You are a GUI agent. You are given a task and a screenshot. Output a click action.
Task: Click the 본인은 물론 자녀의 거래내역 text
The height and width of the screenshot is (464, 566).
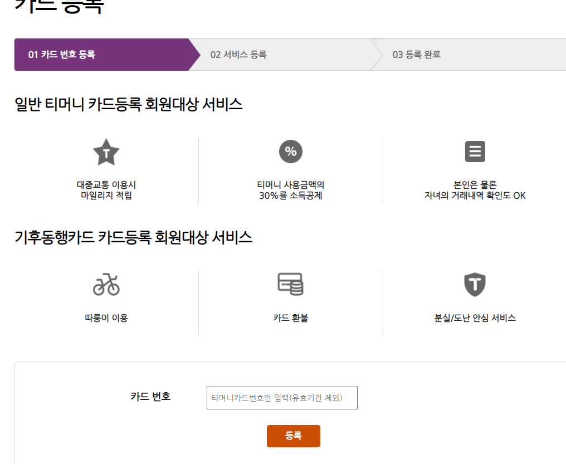[x=475, y=189]
